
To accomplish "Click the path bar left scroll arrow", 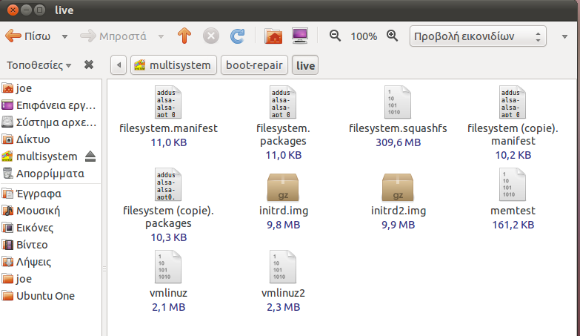I will 119,65.
